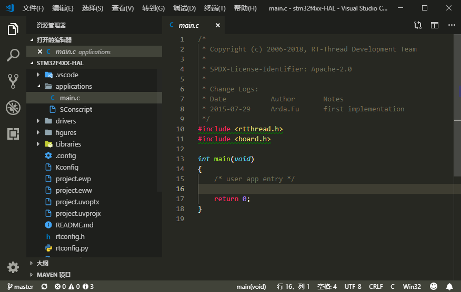Open the 转到(G) menu
This screenshot has width=461, height=292.
point(153,8)
